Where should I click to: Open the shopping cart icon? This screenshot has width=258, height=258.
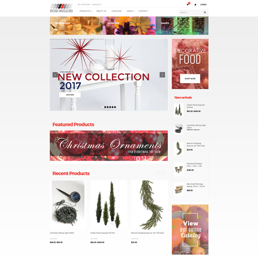[188, 5]
